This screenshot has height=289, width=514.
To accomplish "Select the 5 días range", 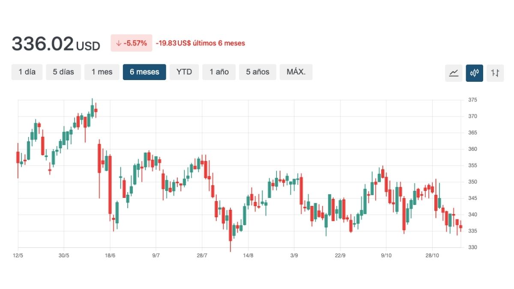I will [63, 72].
